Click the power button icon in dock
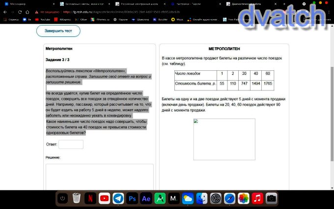This screenshot has height=209, width=334. coord(63,198)
